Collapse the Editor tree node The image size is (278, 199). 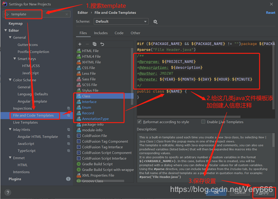[6, 30]
